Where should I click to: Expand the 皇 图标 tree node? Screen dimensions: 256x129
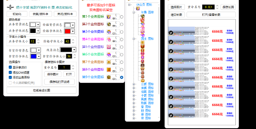(134, 107)
